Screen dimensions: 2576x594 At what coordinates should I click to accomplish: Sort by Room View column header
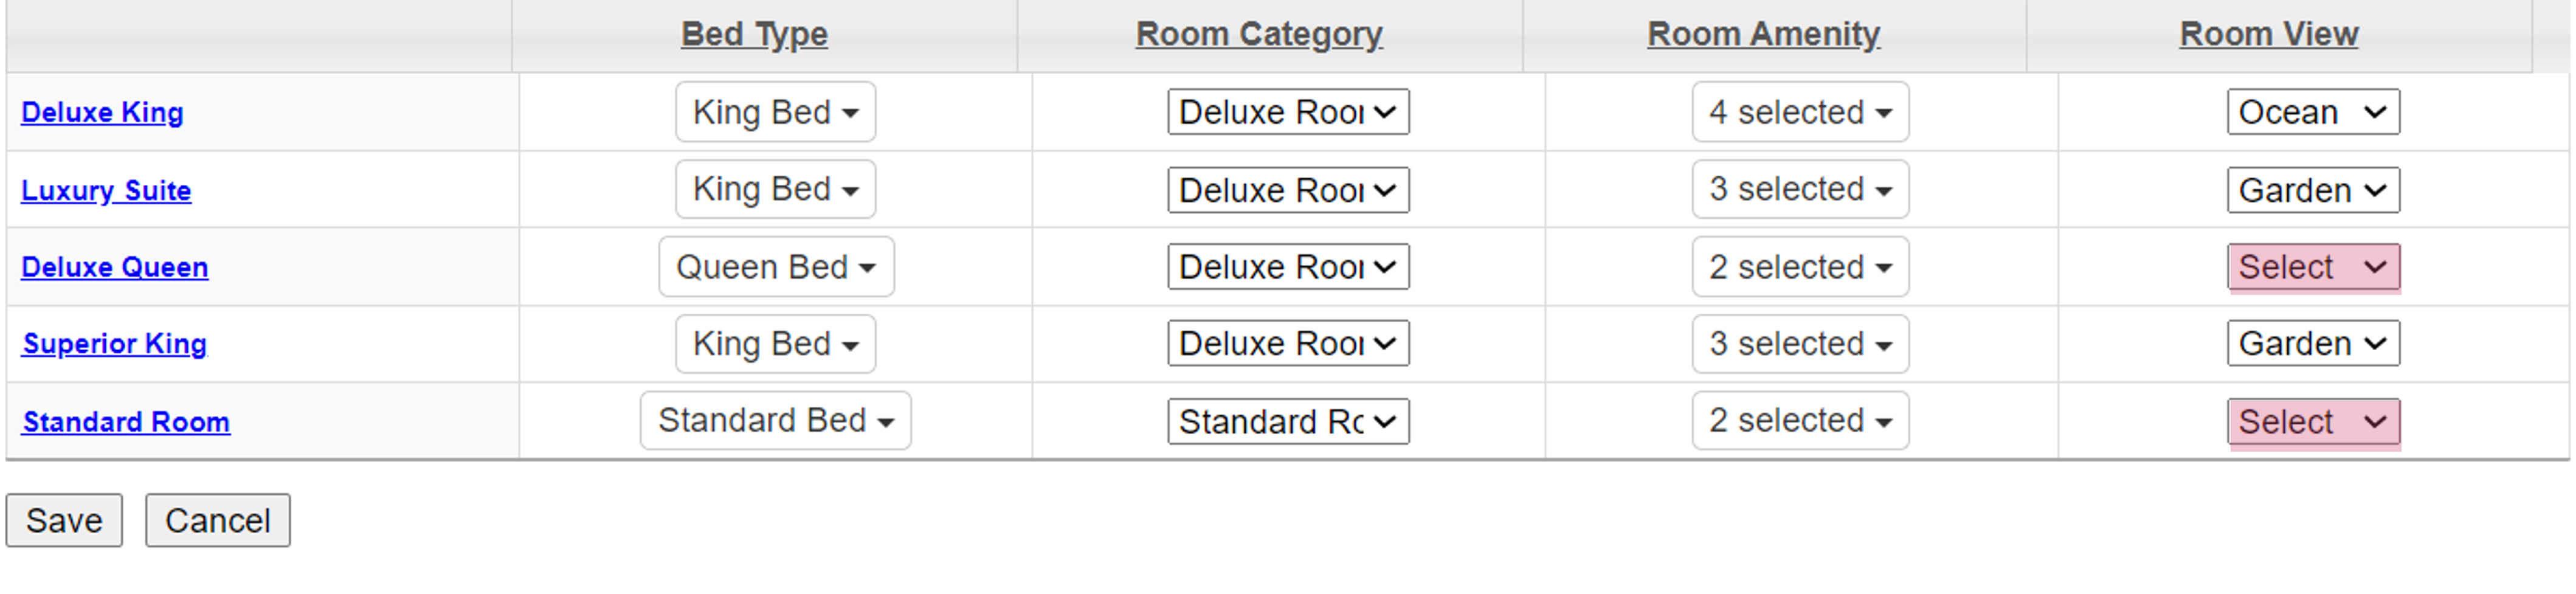(2269, 34)
